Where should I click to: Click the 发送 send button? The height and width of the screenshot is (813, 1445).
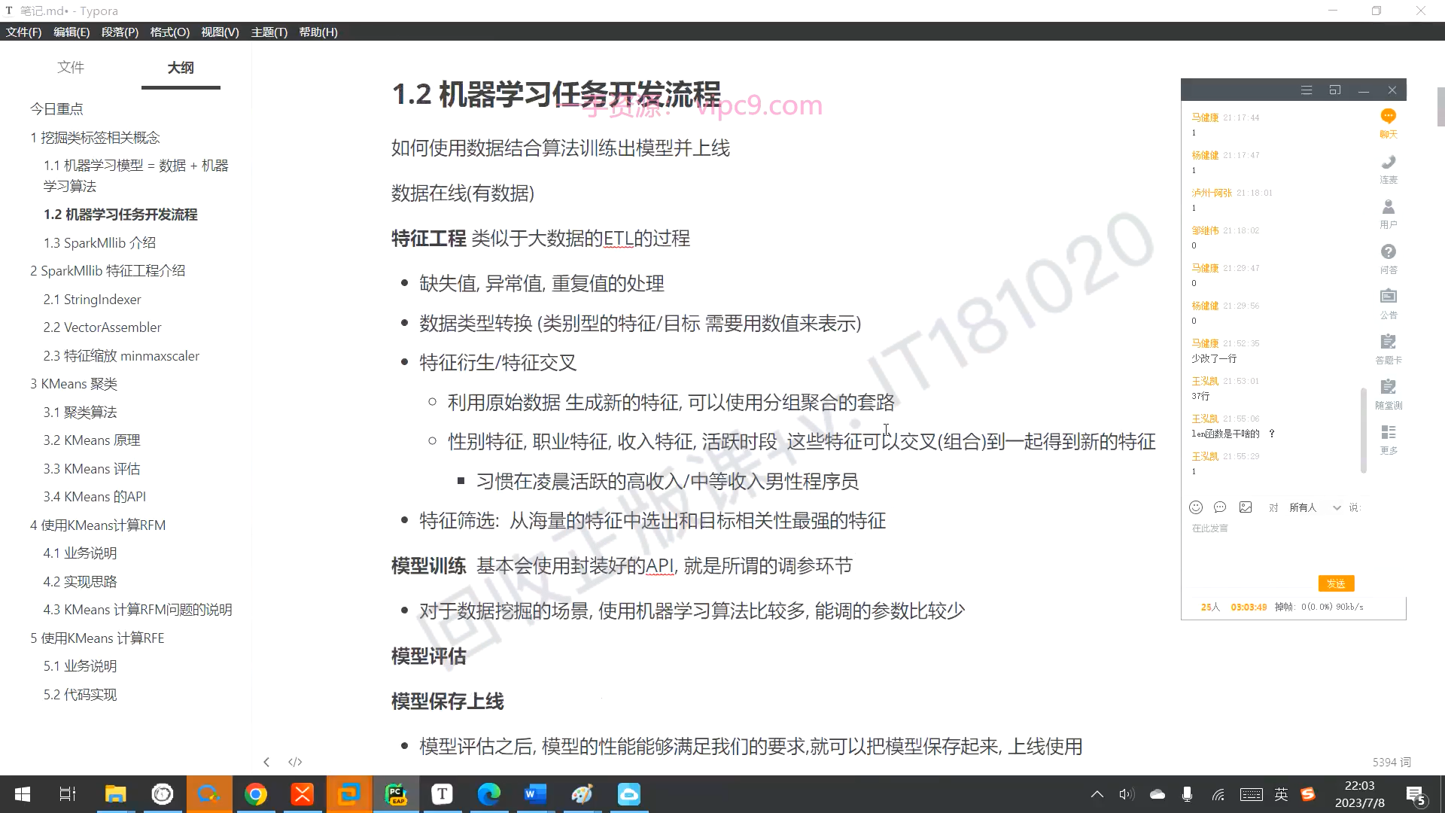point(1336,583)
